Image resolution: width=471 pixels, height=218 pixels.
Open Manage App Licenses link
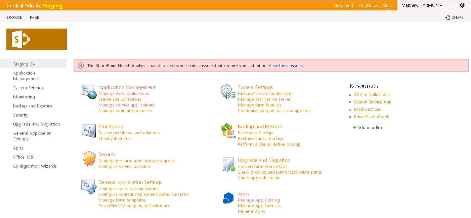click(x=259, y=206)
